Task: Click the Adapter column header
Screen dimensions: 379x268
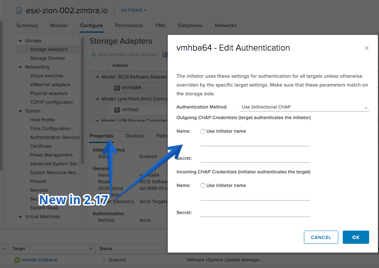Action: 138,65
